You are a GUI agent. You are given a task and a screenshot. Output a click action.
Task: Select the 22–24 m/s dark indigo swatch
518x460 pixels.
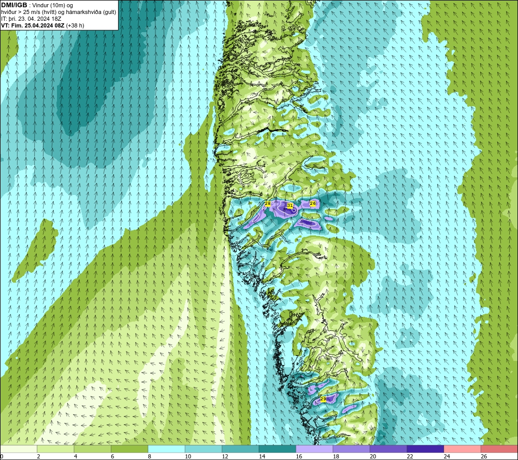[x=425, y=449]
